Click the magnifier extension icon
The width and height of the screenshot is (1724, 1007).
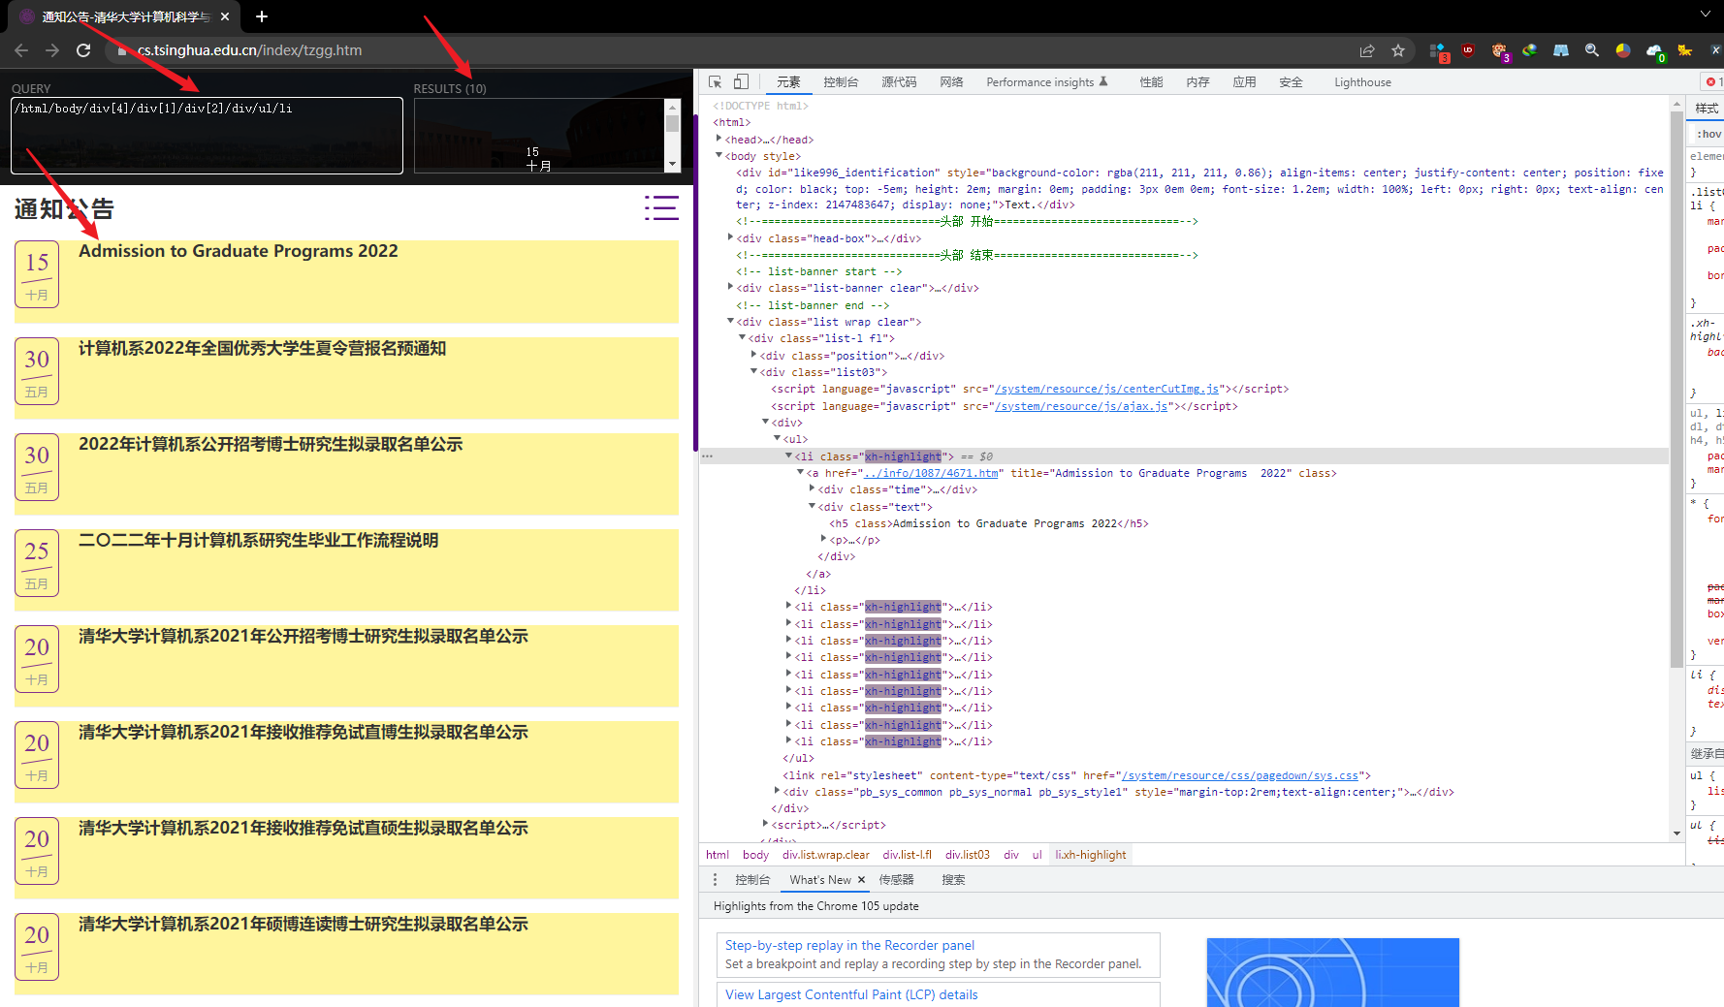coord(1592,50)
